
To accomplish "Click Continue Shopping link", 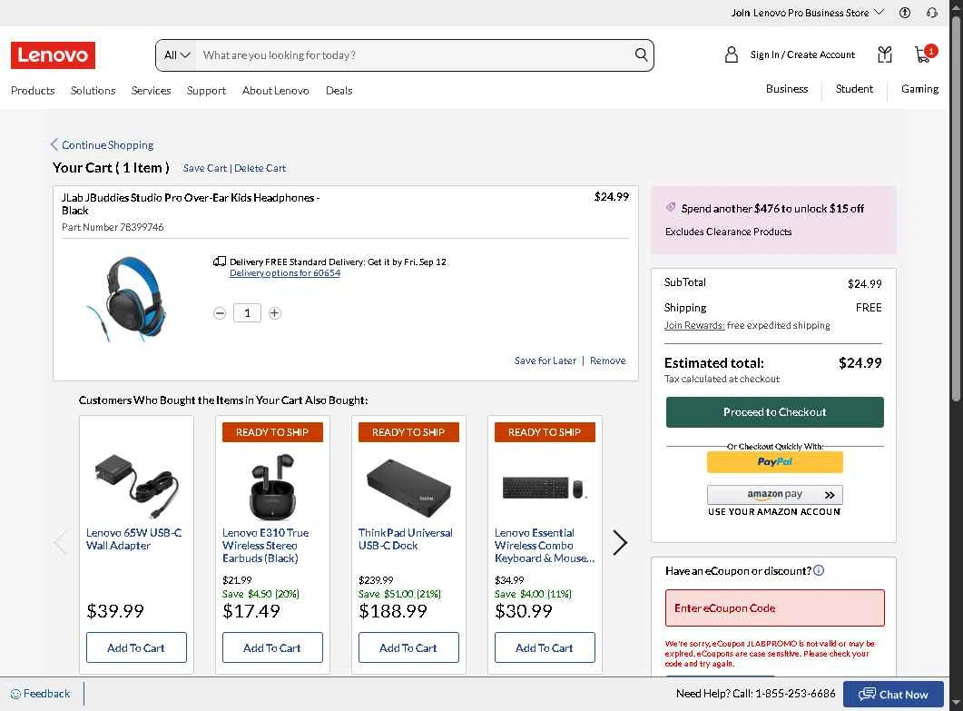I will (x=102, y=145).
